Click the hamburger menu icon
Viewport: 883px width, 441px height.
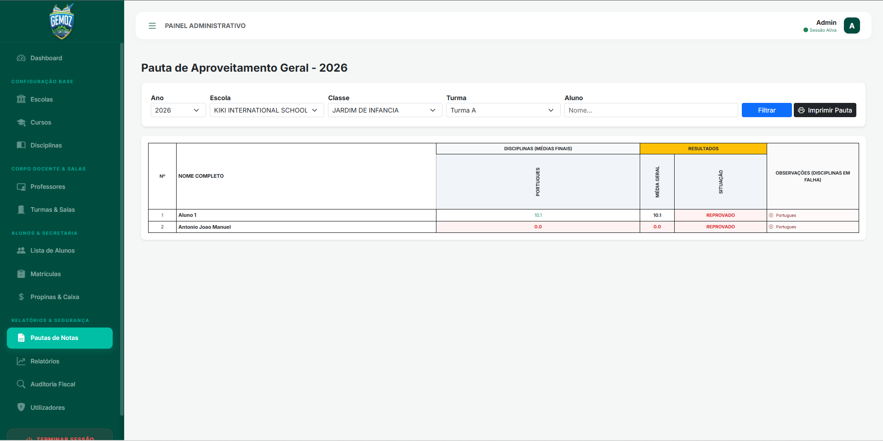pos(152,26)
